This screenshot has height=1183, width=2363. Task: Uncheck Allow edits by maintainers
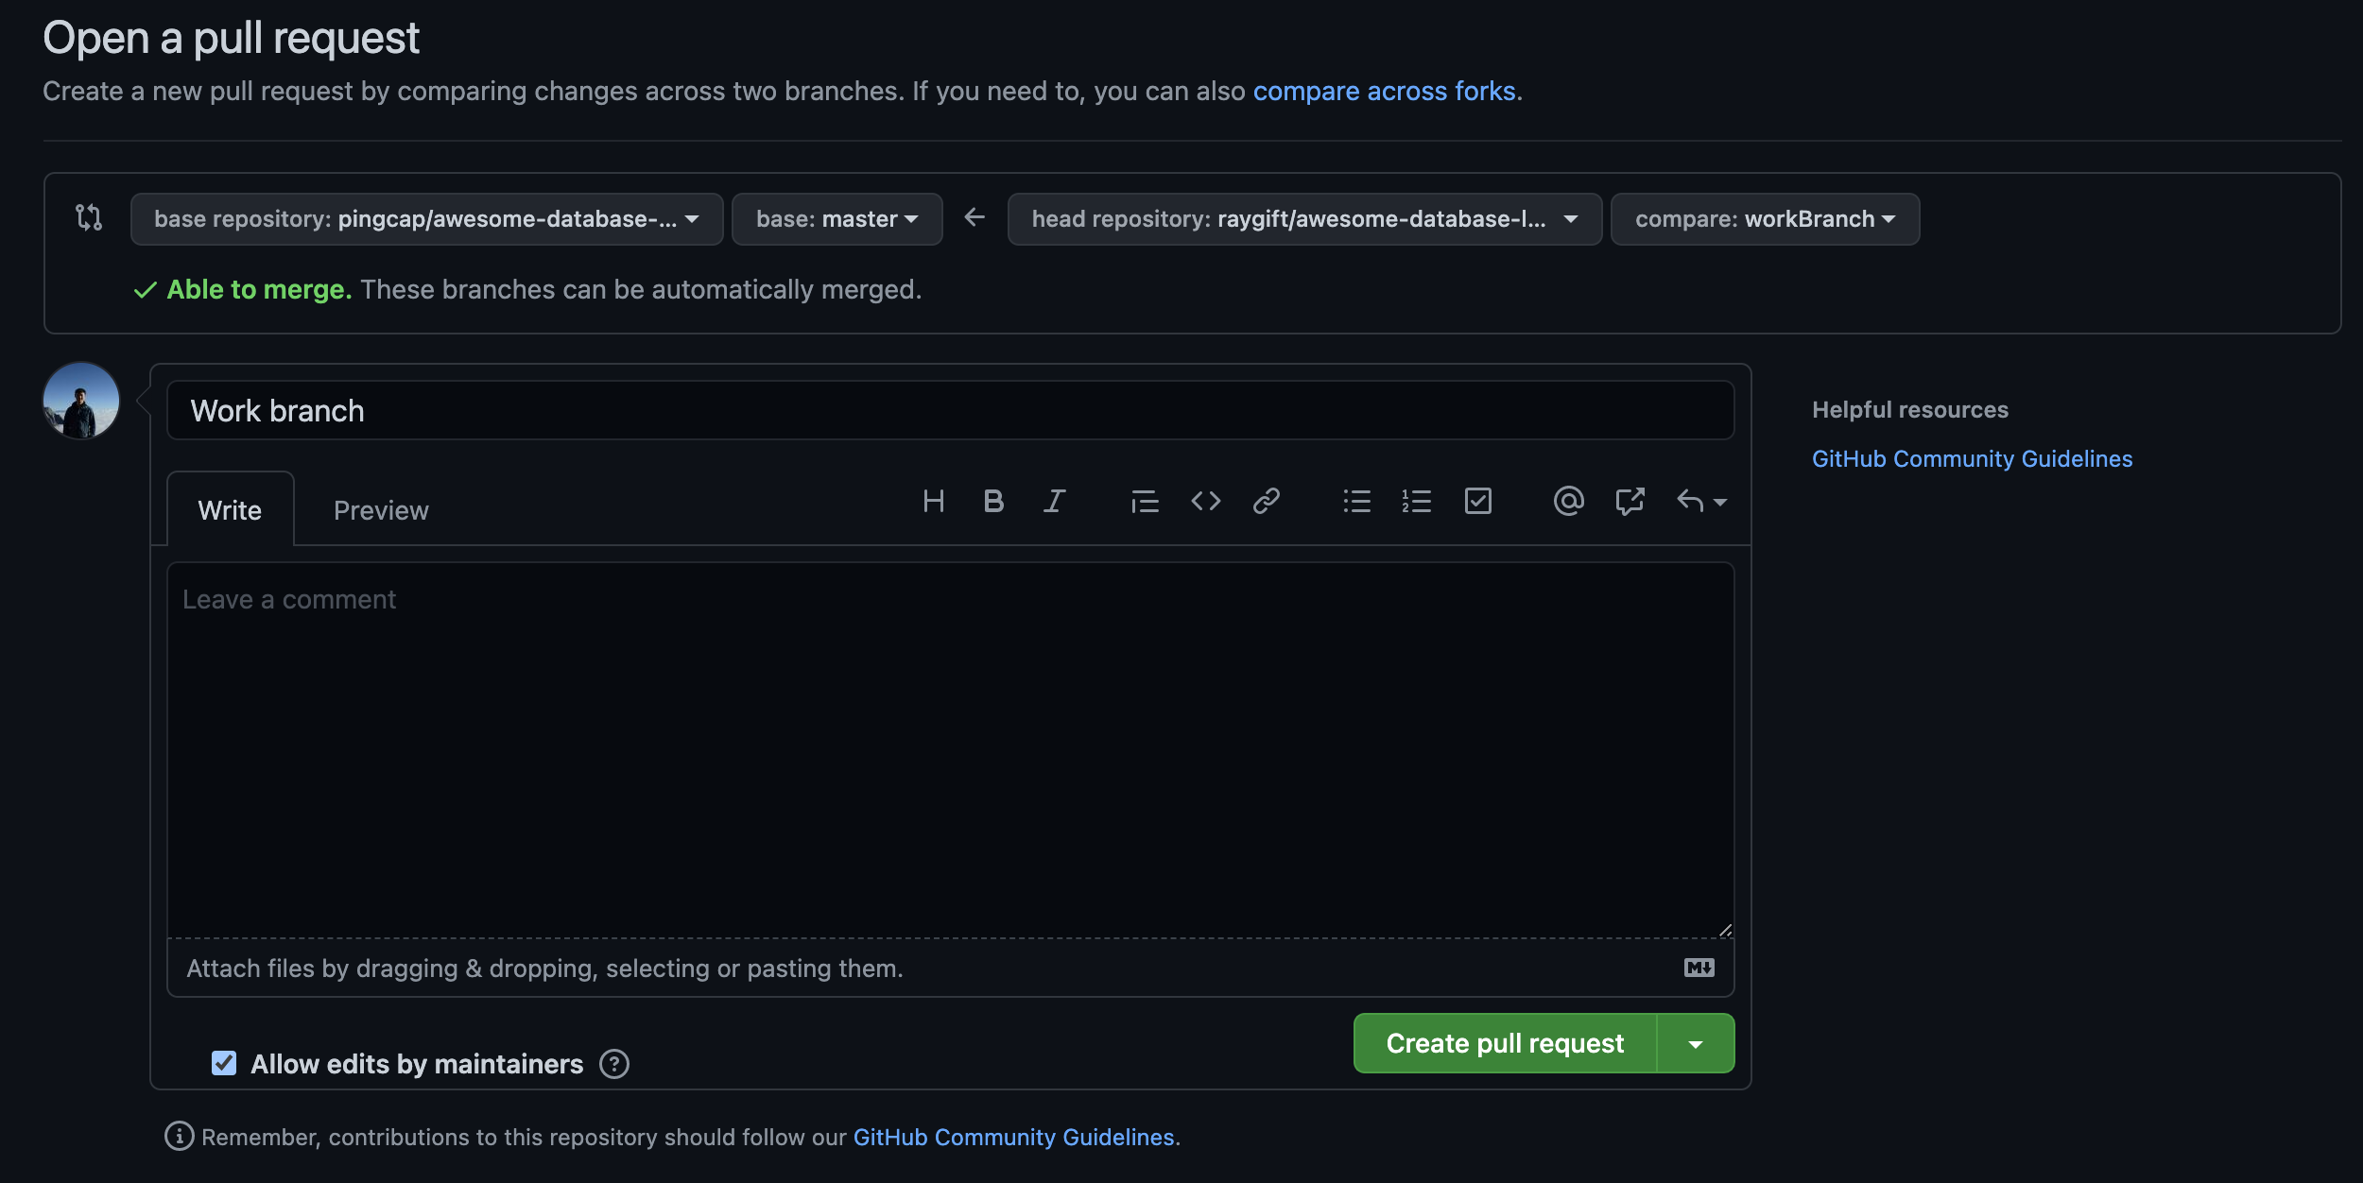tap(224, 1063)
